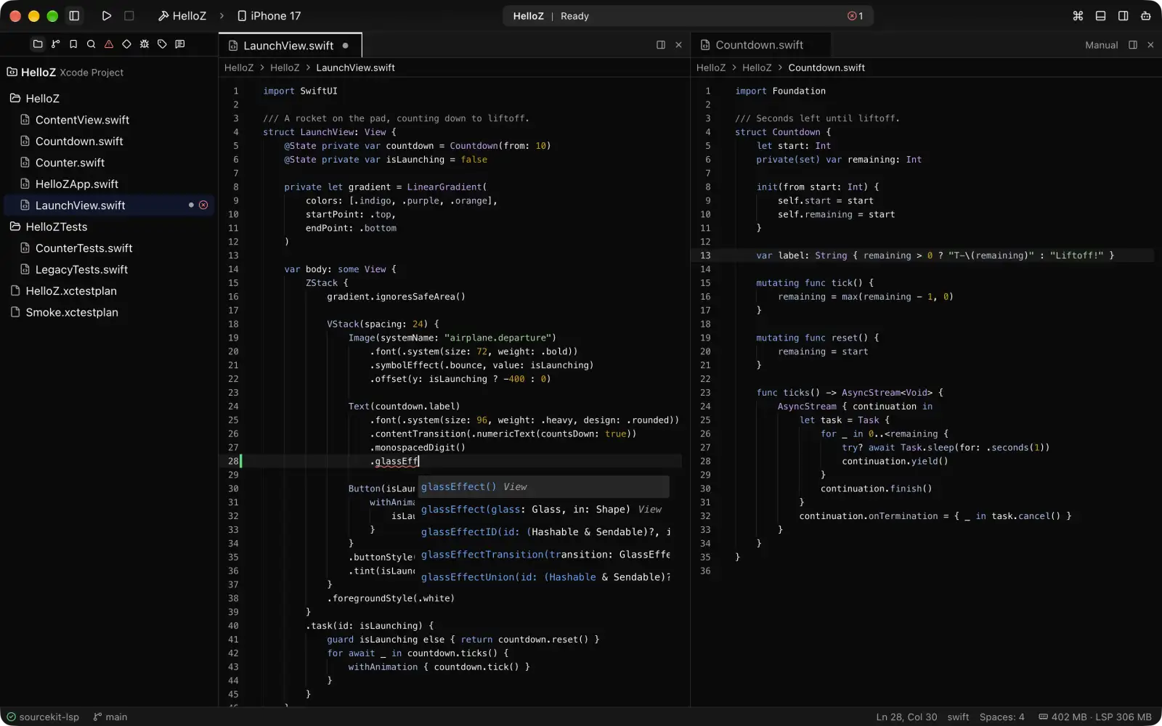Screen dimensions: 1162x726
Task: Close the Countdown.swift editor pane
Action: (x=1150, y=45)
